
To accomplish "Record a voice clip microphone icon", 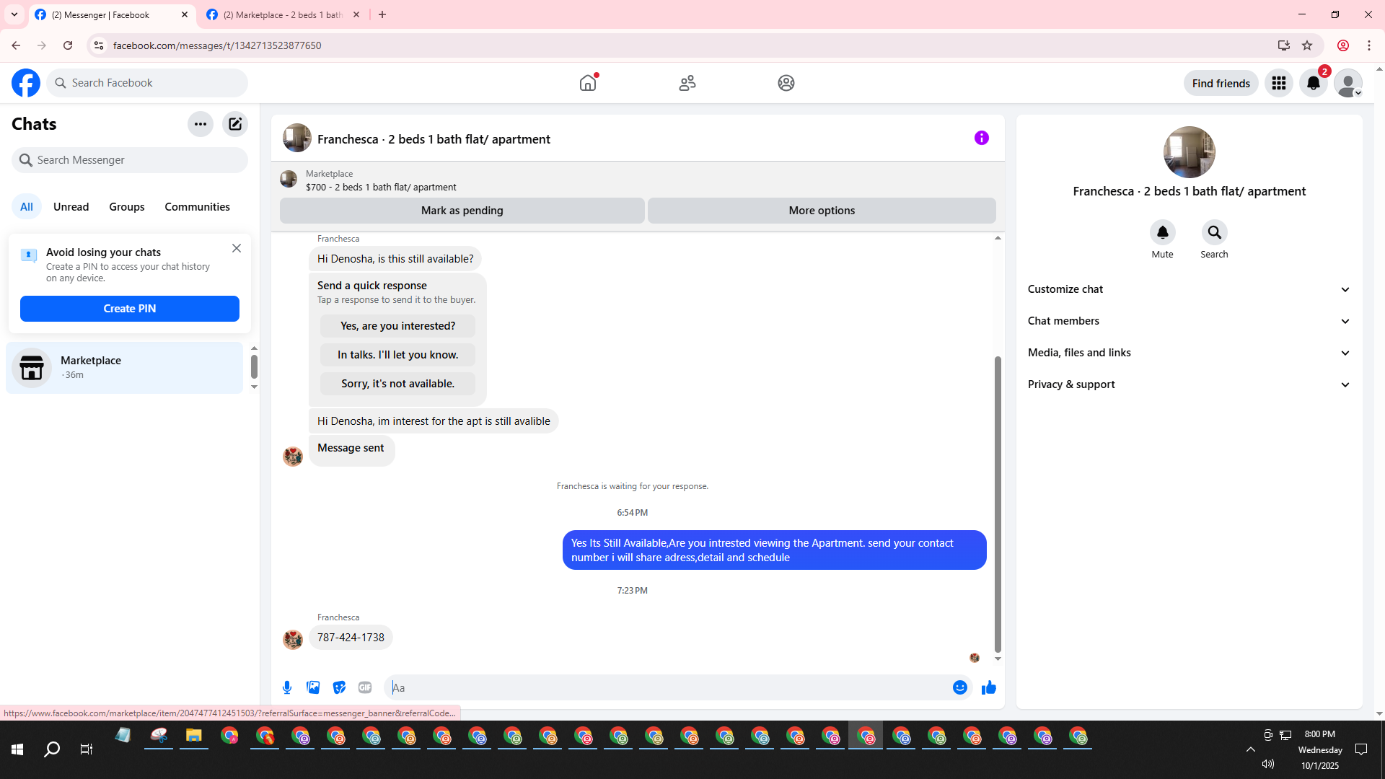I will click(x=287, y=687).
